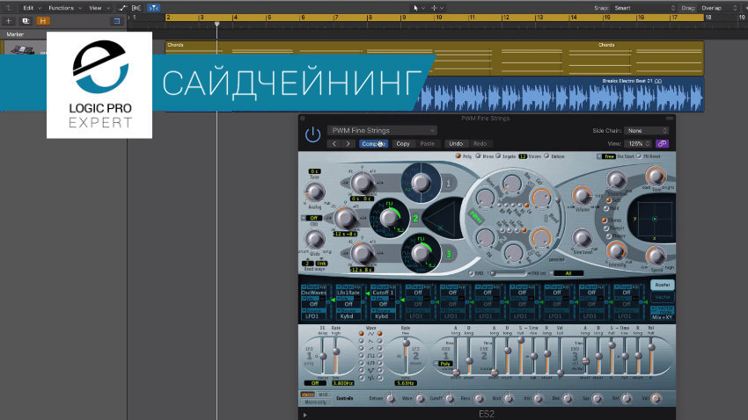The image size is (748, 420).
Task: Click the purple link icon in plugin header
Action: click(662, 144)
